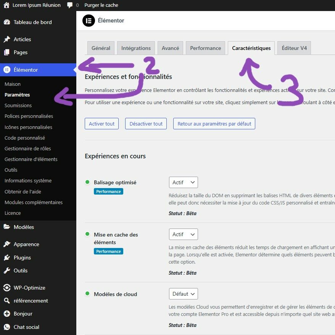Open Icônes personnalisées submenu item
The width and height of the screenshot is (335, 335).
pos(28,127)
